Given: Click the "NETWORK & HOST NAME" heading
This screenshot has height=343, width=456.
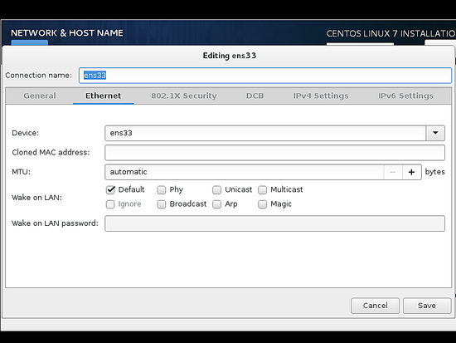Looking at the screenshot, I should point(67,33).
